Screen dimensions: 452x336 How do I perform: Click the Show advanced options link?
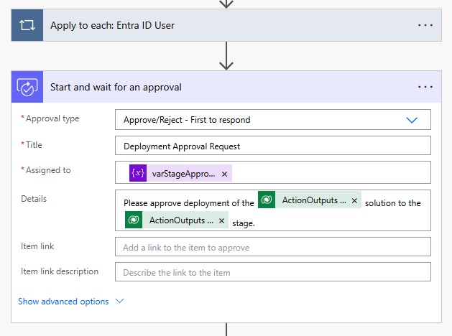coord(63,302)
